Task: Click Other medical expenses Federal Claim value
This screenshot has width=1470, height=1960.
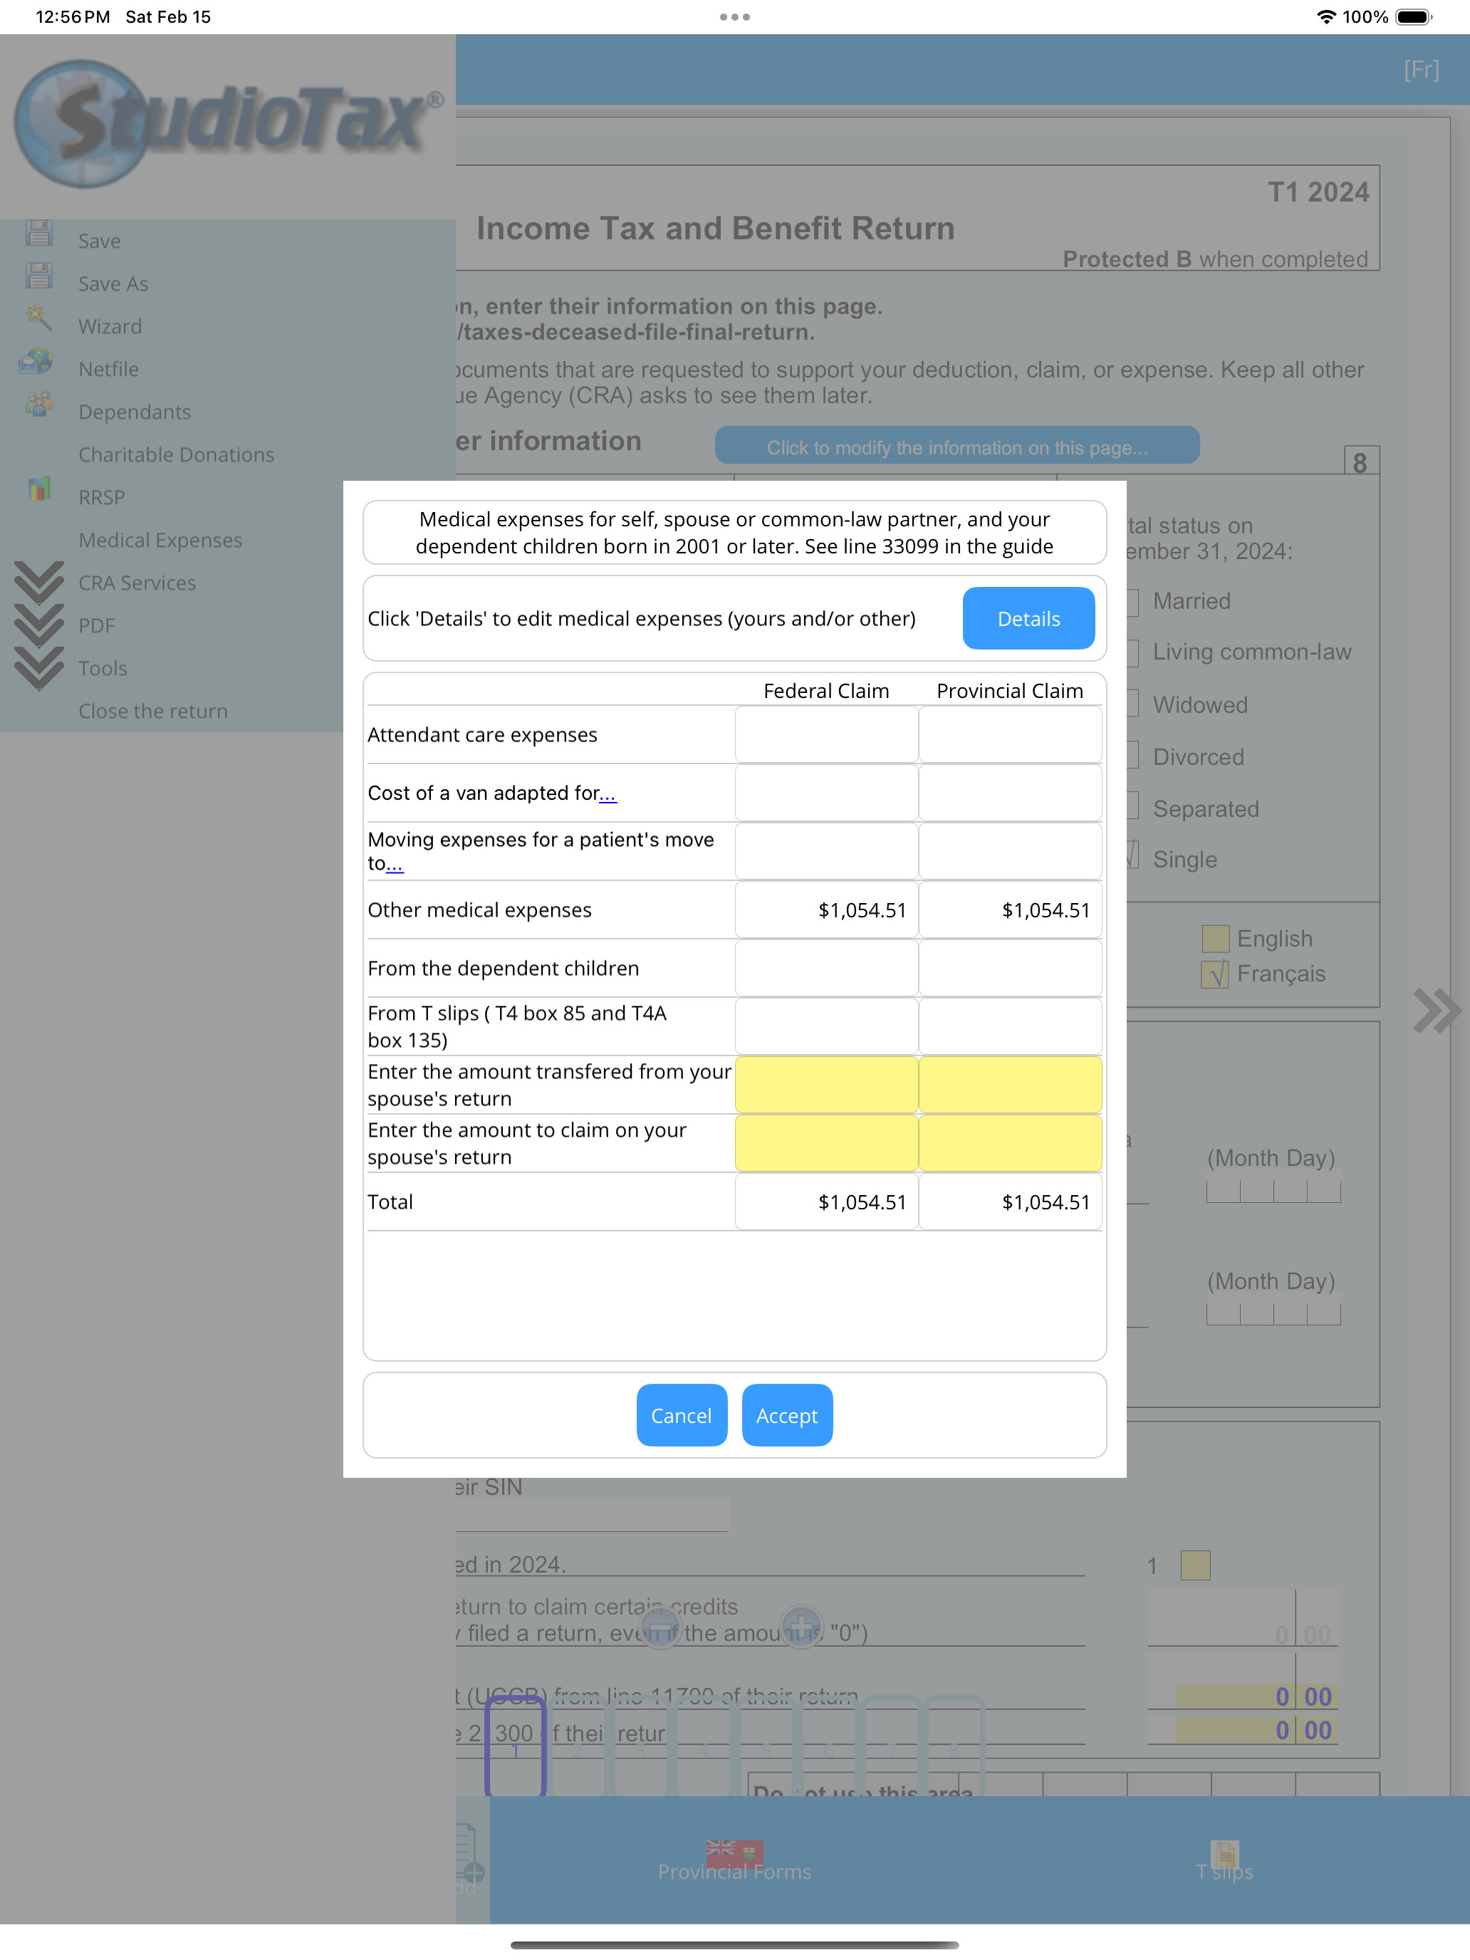Action: (x=826, y=910)
